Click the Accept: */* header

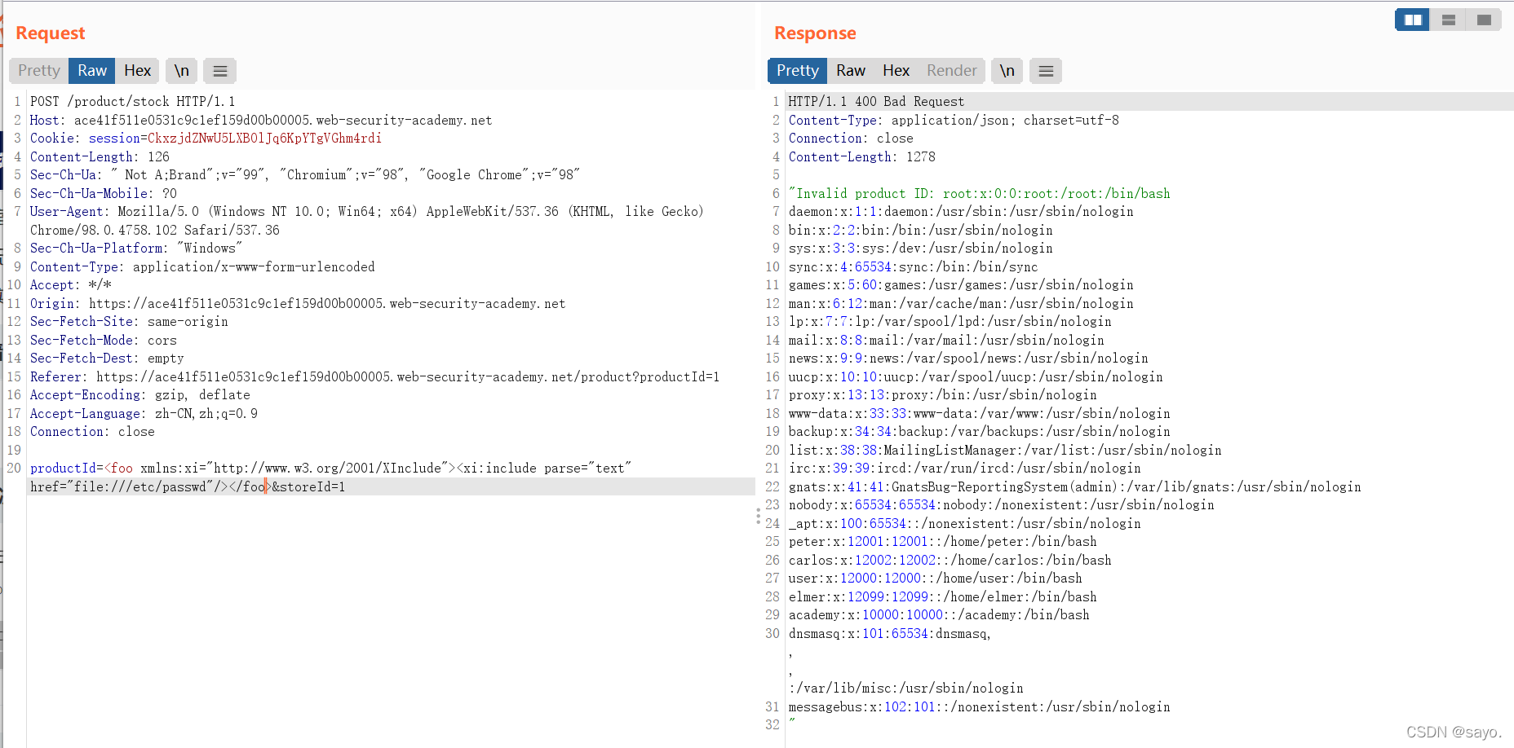pyautogui.click(x=71, y=285)
